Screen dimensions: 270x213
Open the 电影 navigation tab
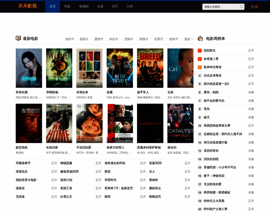[67, 6]
